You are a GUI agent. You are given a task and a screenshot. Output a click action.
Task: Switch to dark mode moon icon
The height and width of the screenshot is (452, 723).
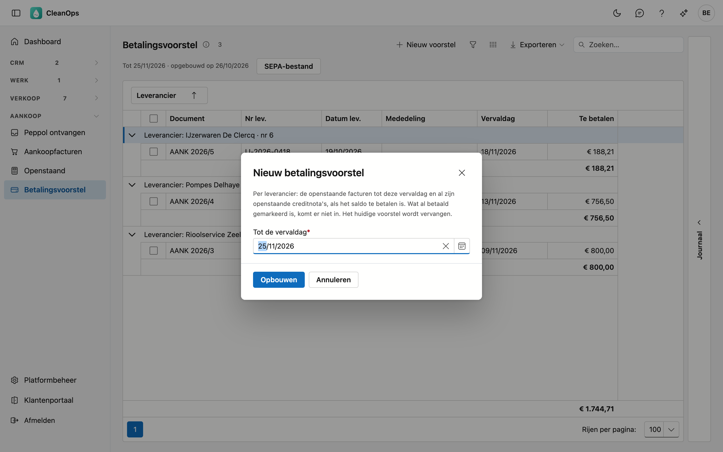(x=617, y=13)
